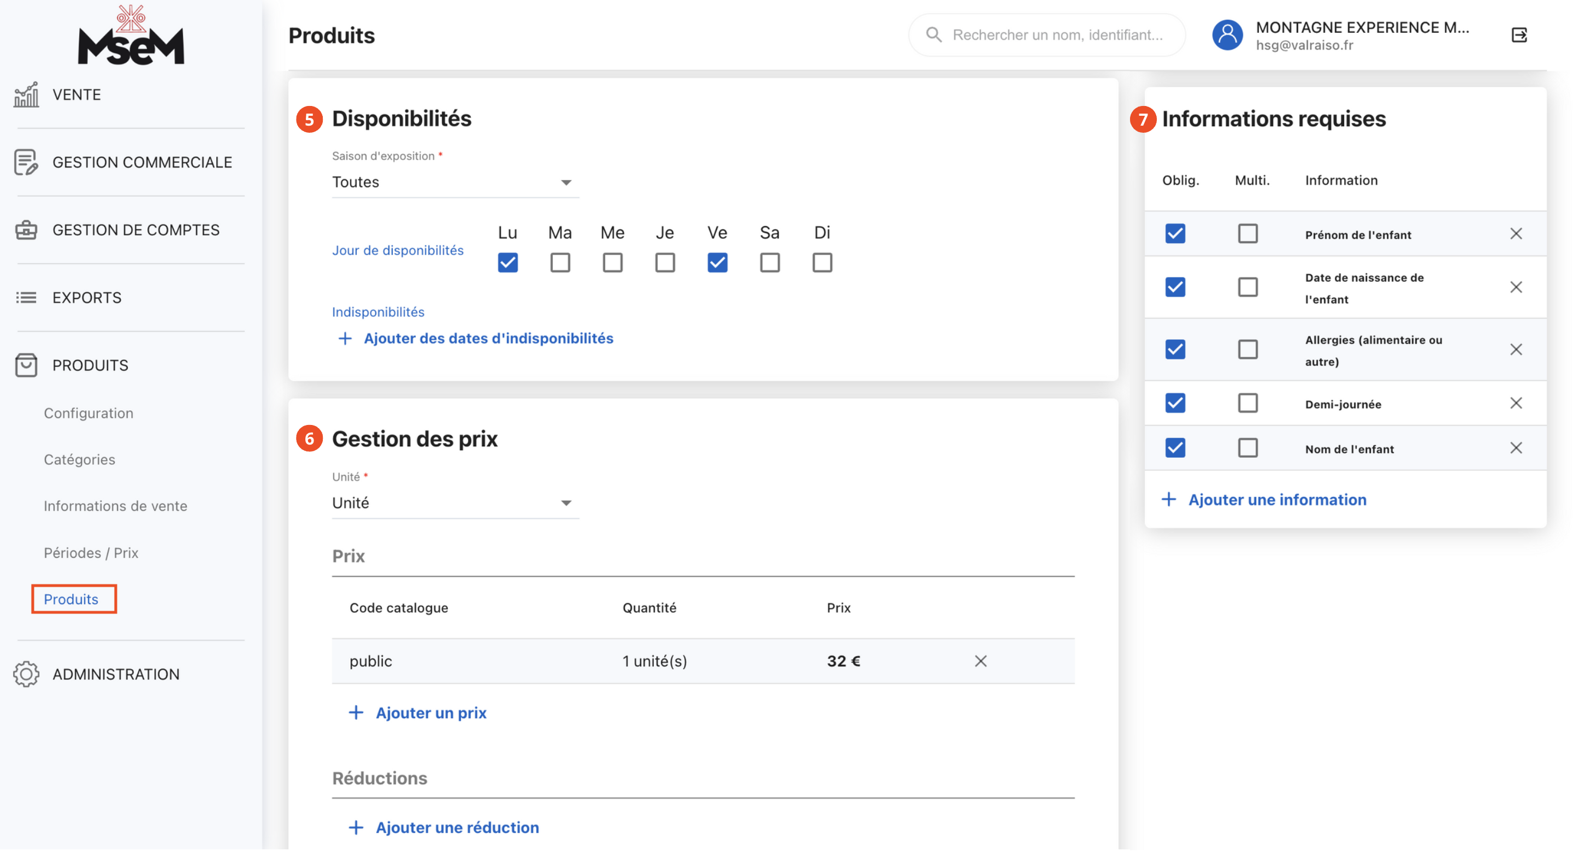This screenshot has width=1573, height=851.
Task: Click Ajouter une information link
Action: 1276,499
